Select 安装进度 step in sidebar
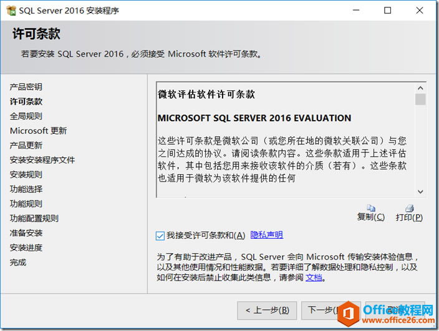 [26, 248]
